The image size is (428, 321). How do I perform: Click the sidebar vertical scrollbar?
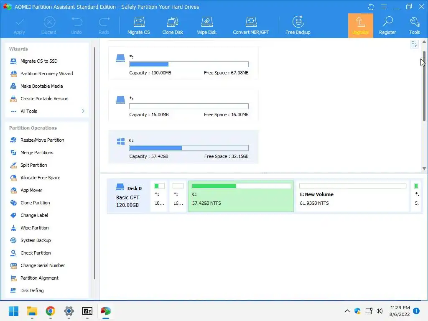pos(94,163)
